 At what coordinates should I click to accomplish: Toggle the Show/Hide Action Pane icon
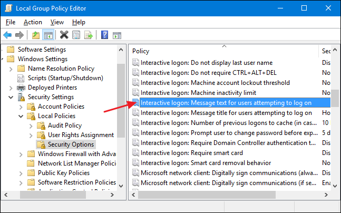click(x=116, y=35)
